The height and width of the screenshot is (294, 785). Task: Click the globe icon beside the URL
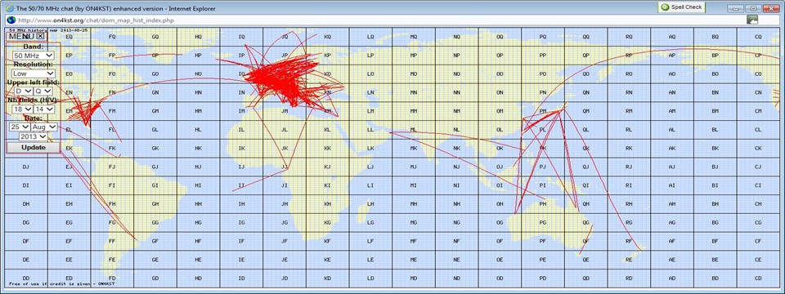point(11,20)
